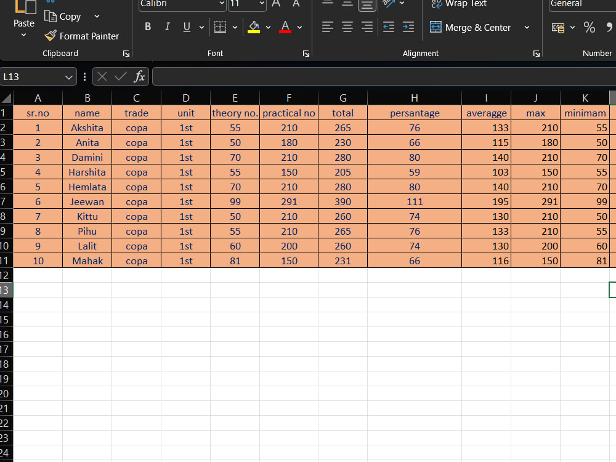The image size is (616, 462).
Task: Expand Name Box dropdown arrow
Action: pos(69,77)
